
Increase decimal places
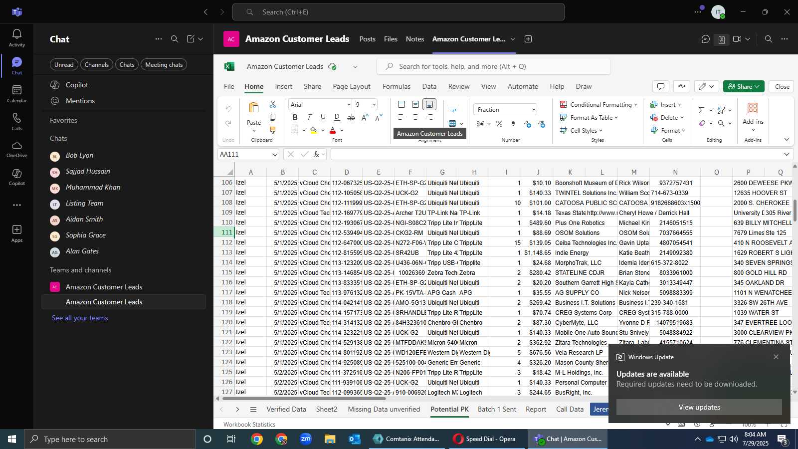(528, 124)
